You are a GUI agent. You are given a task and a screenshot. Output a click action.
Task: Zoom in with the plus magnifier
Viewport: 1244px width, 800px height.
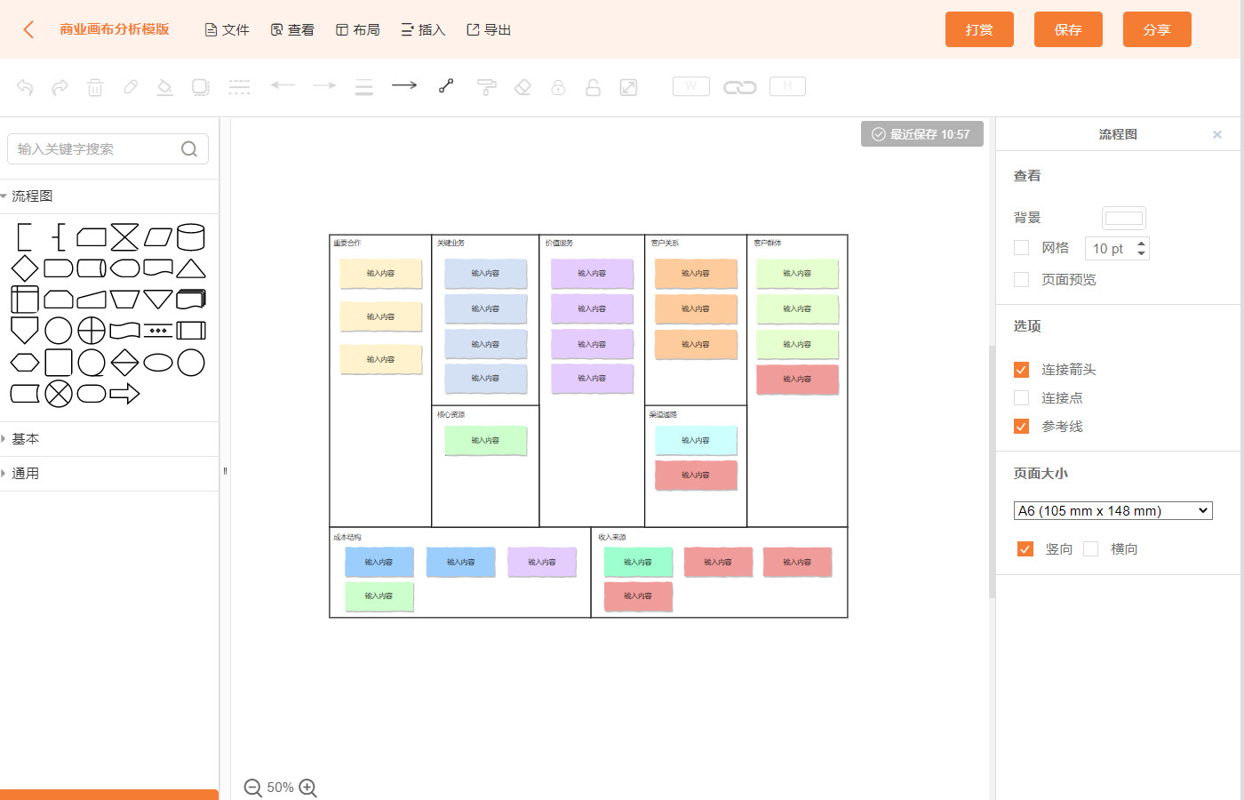pos(308,788)
